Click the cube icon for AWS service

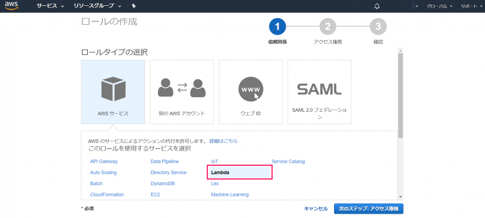(113, 89)
